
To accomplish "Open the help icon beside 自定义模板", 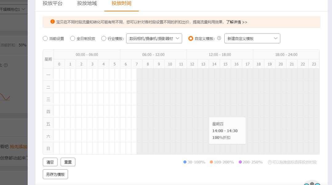I will pos(219,38).
